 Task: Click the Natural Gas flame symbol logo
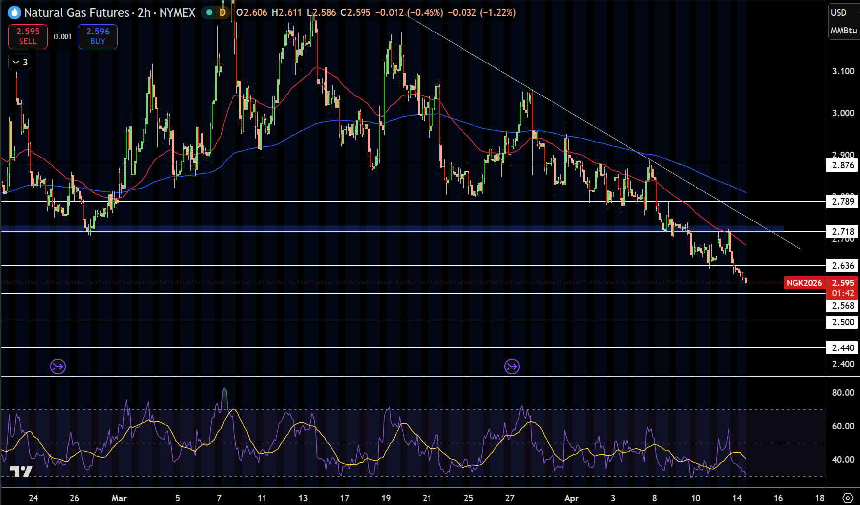[x=14, y=12]
